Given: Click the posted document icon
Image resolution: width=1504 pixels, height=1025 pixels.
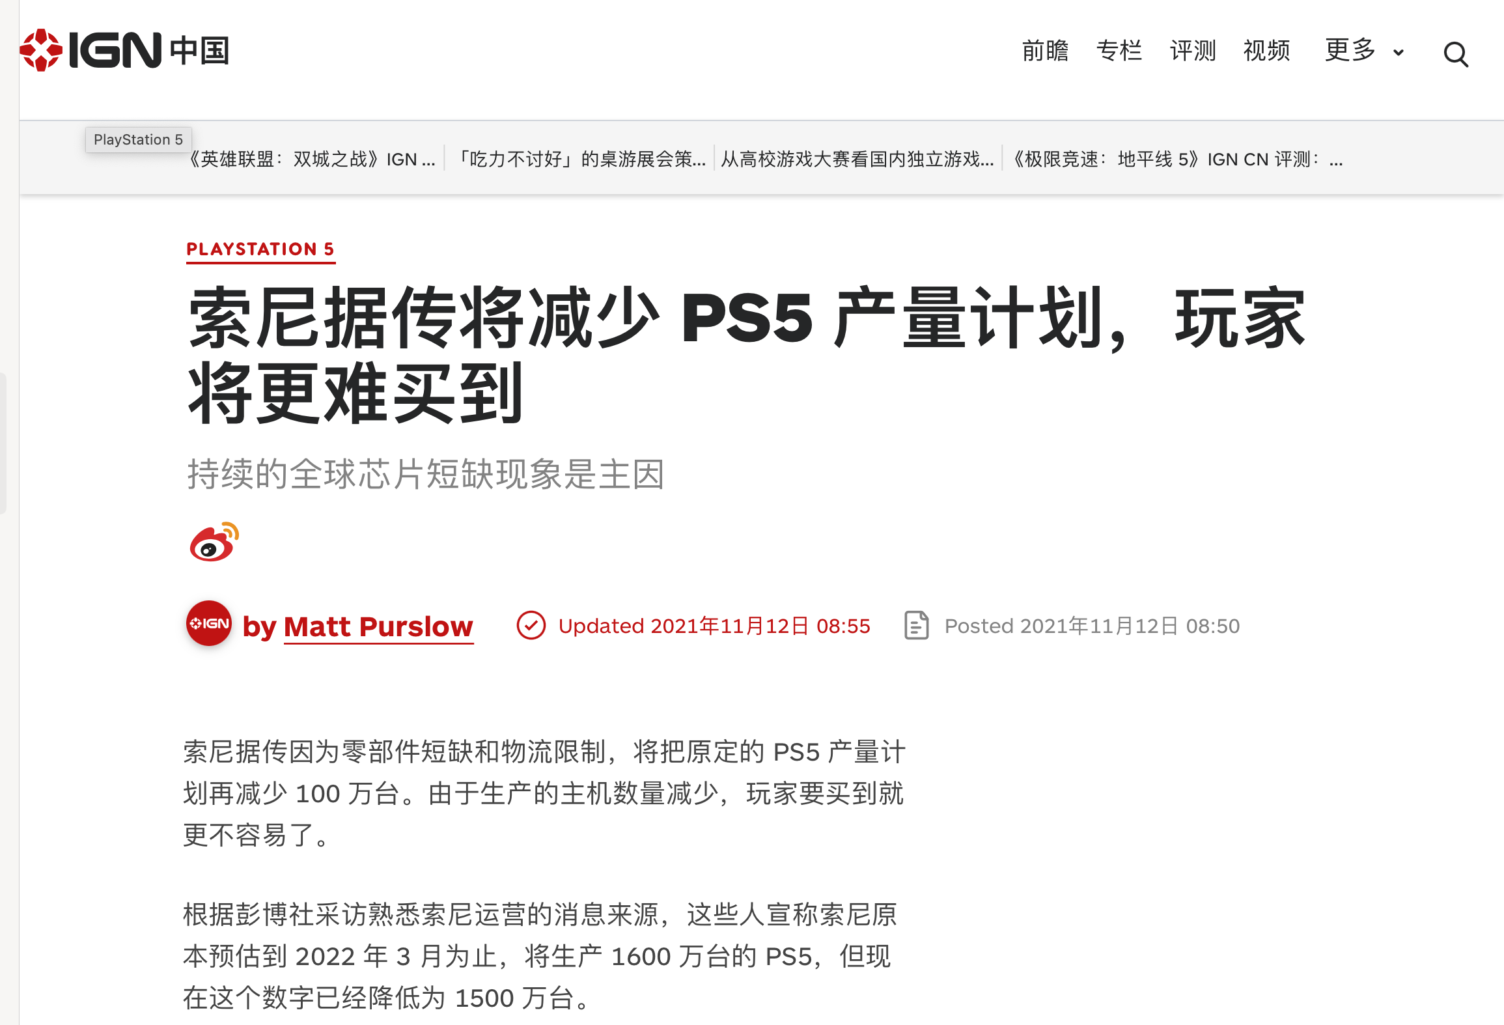Looking at the screenshot, I should [917, 626].
